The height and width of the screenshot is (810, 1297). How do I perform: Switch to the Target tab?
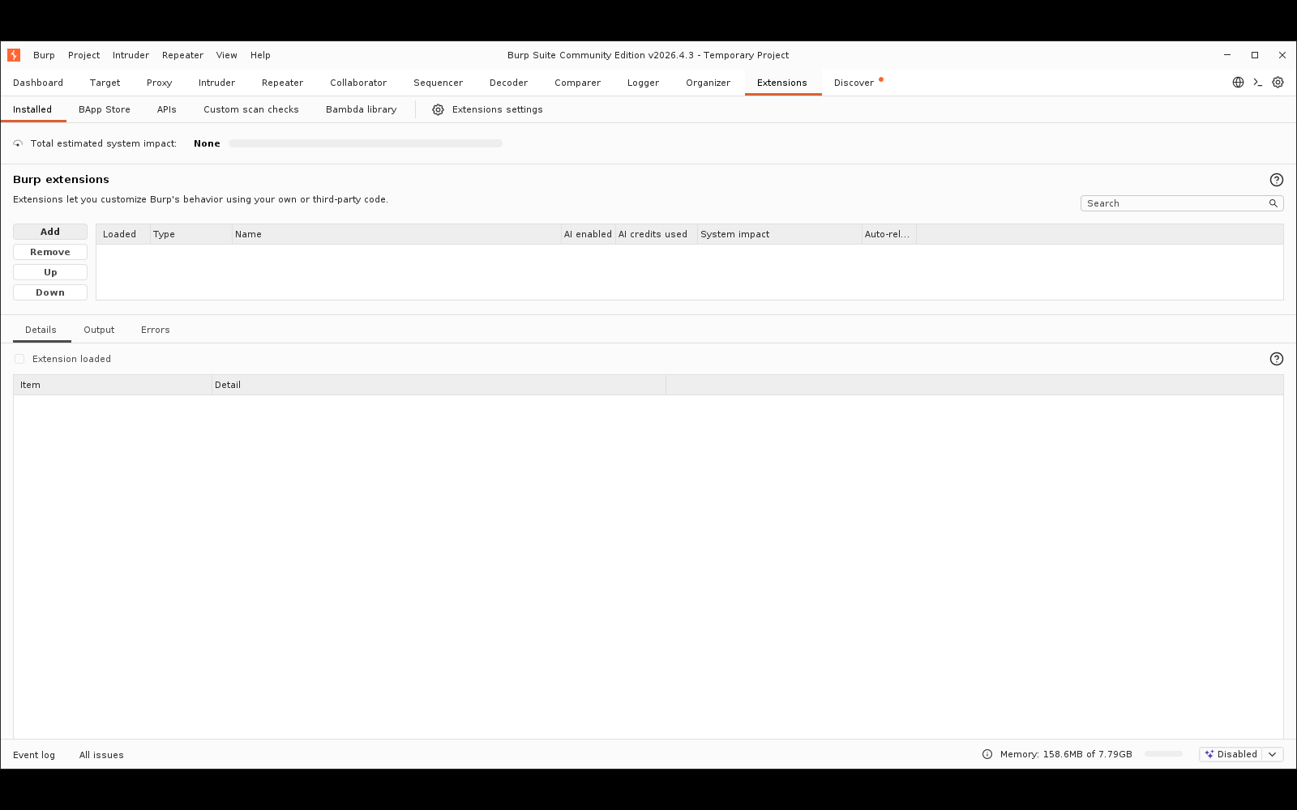105,83
